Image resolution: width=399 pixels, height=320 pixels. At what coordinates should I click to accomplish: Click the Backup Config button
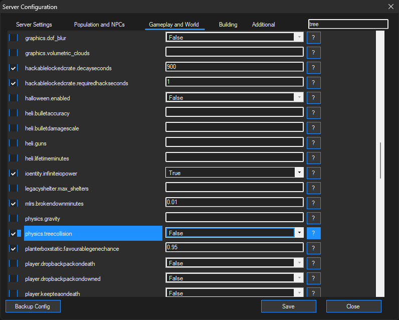click(33, 306)
